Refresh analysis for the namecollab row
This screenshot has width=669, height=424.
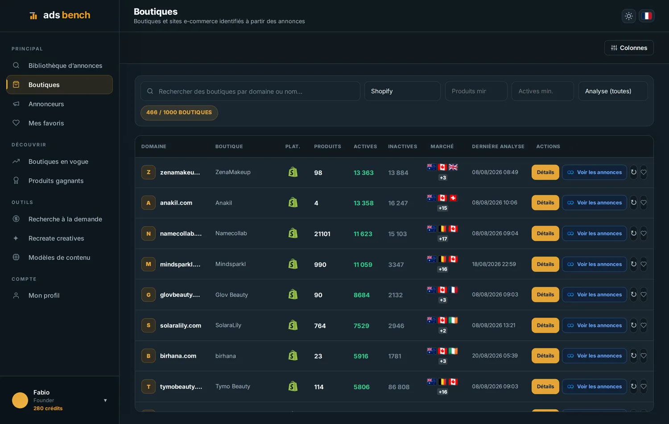pos(633,233)
